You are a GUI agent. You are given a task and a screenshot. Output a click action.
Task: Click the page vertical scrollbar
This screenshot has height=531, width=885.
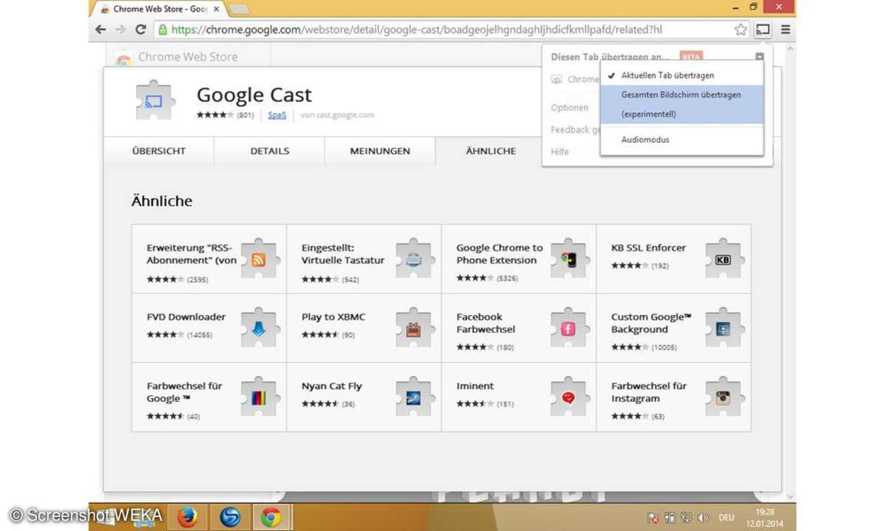791,273
